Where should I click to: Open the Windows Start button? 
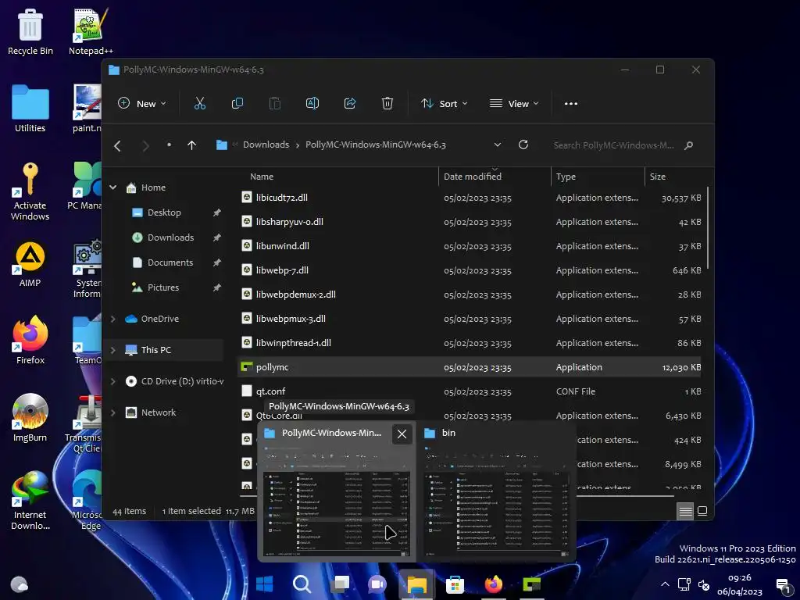coord(264,584)
